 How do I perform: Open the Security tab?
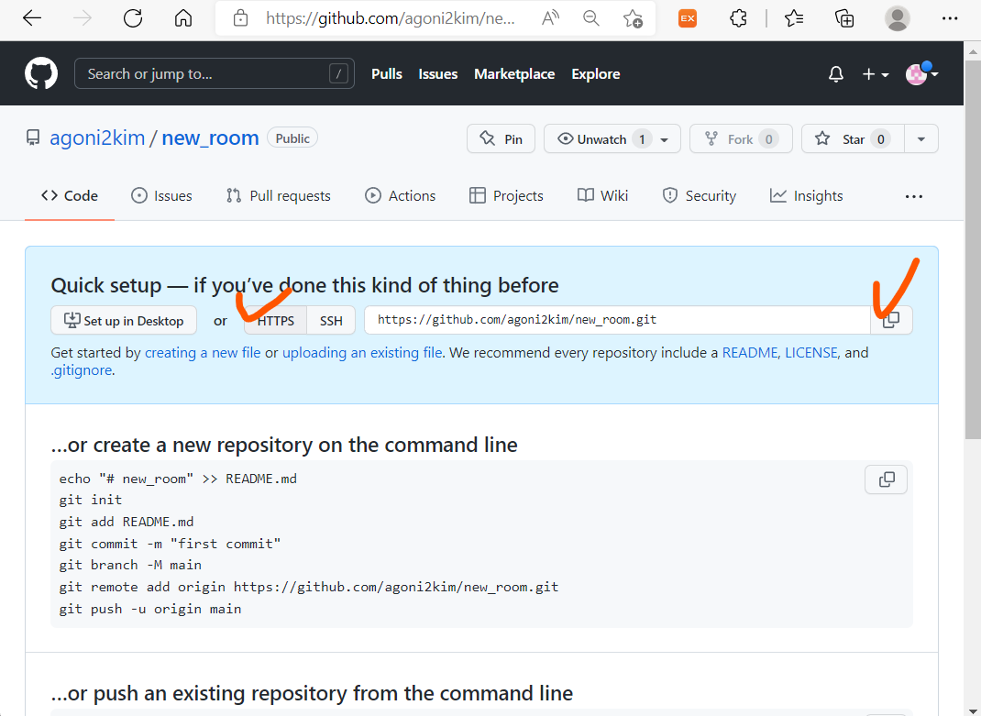[700, 196]
